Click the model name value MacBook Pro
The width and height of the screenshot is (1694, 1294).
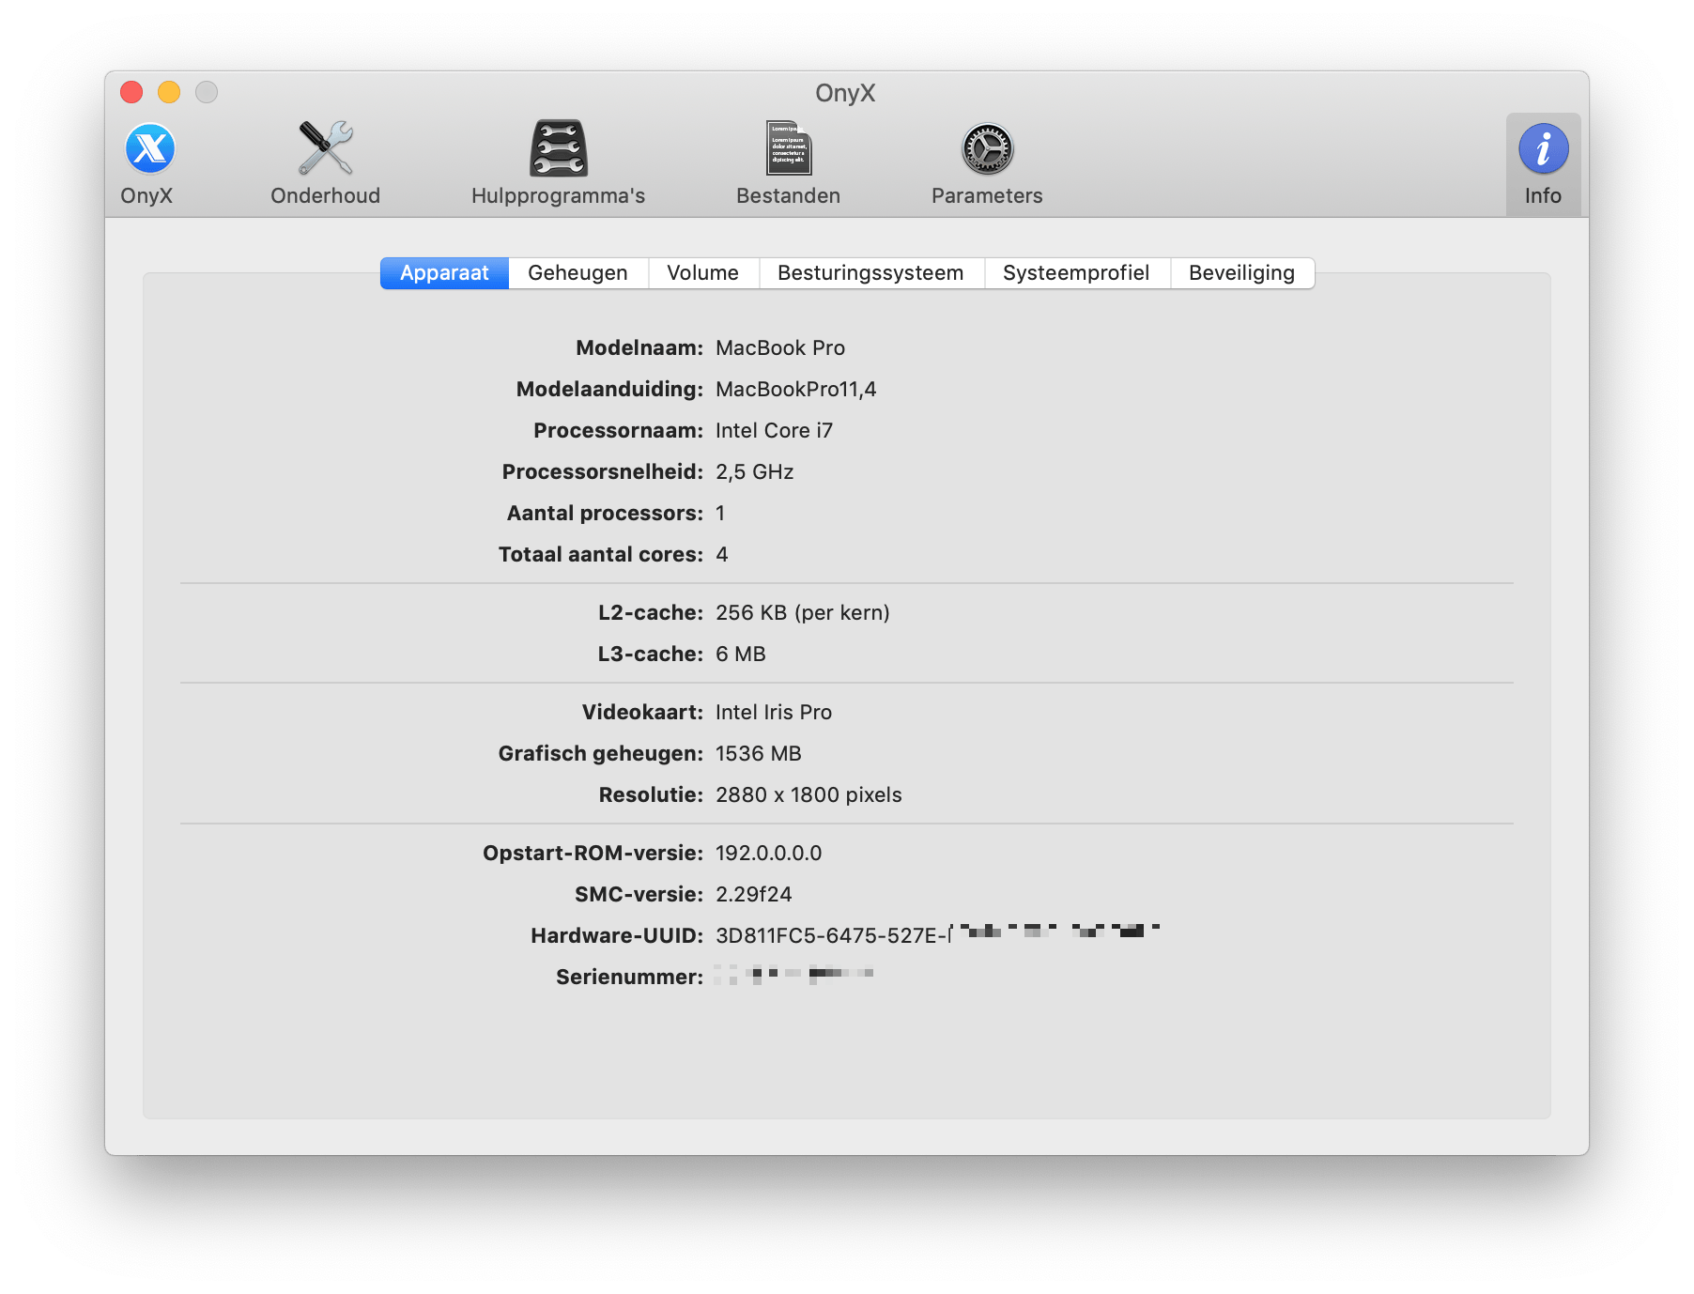780,348
